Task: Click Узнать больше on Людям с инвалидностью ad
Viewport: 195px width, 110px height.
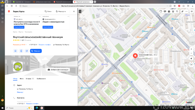Action: tap(48, 27)
